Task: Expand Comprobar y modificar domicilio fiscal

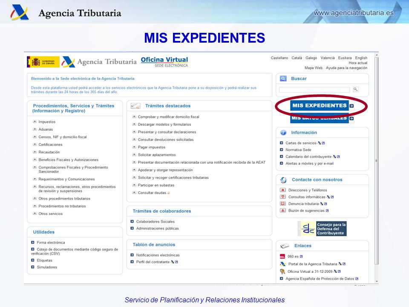Action: tap(134, 116)
